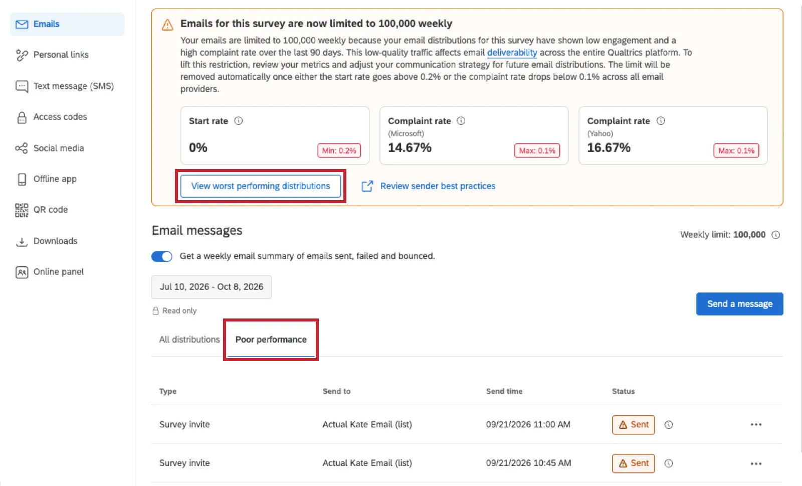Viewport: 802px width, 486px height.
Task: Click the Downloads arrow icon
Action: pos(22,241)
